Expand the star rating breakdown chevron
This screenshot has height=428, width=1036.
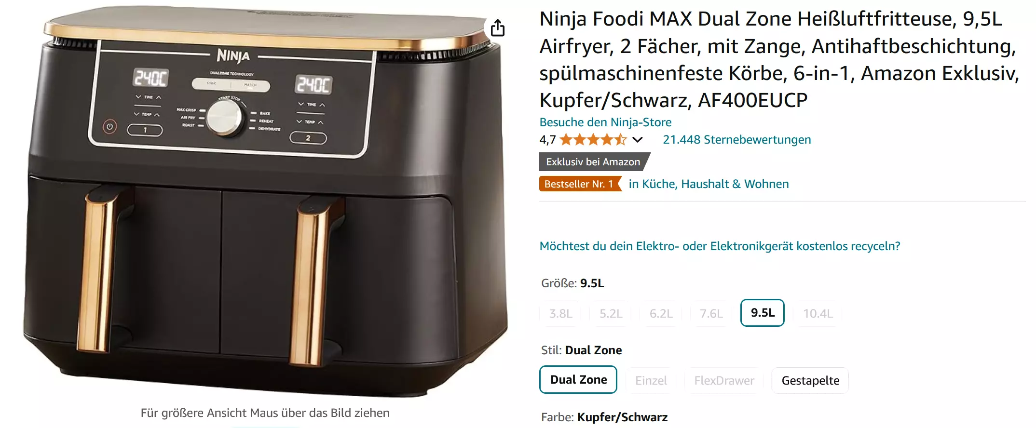coord(638,140)
